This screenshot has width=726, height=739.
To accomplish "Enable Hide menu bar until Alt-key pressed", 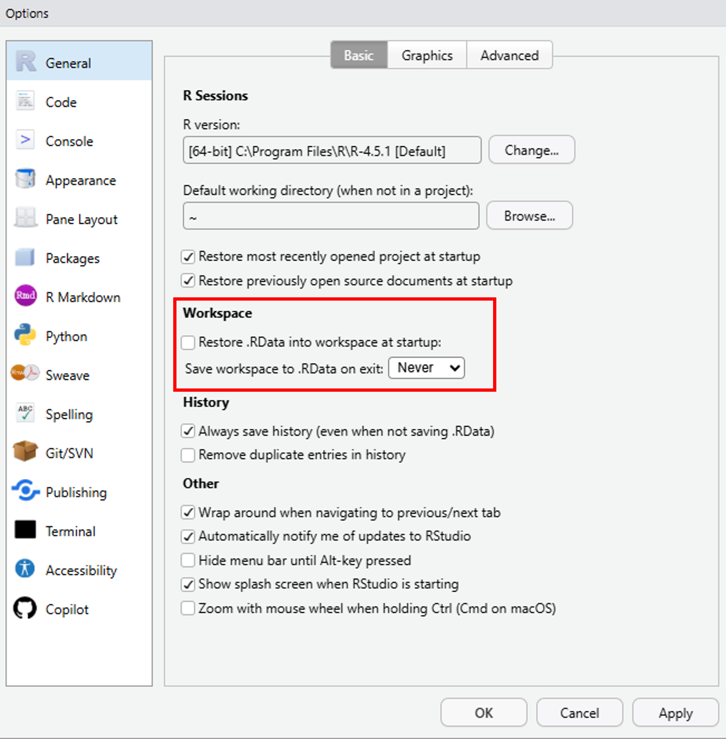I will click(188, 561).
